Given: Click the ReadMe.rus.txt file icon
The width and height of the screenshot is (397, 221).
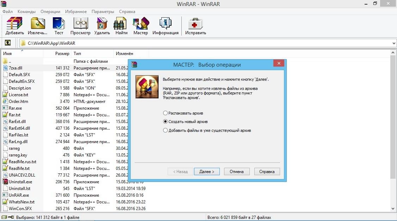Looking at the screenshot, I should tap(5, 162).
